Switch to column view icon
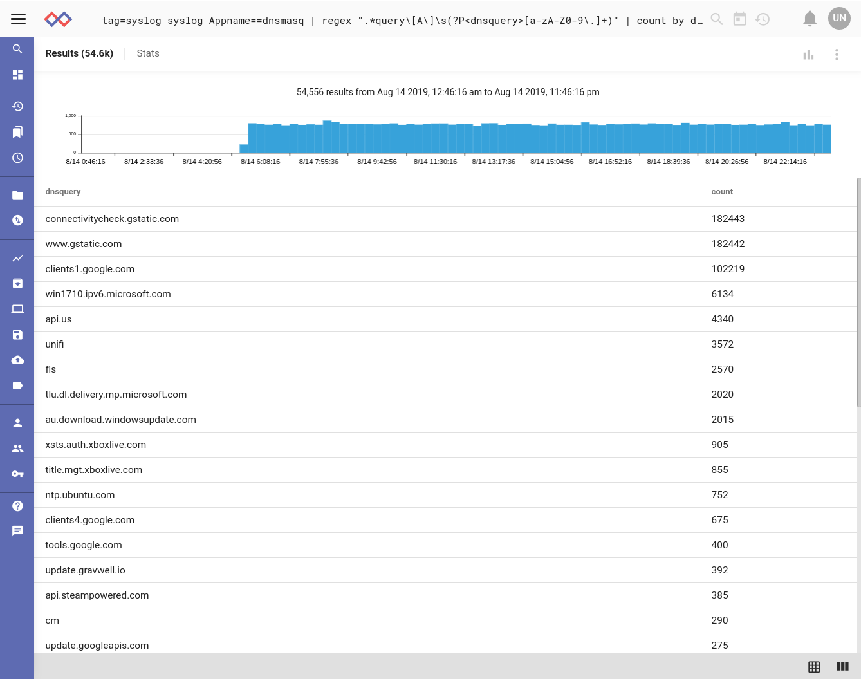Screen dimensions: 861x679 click(x=842, y=666)
